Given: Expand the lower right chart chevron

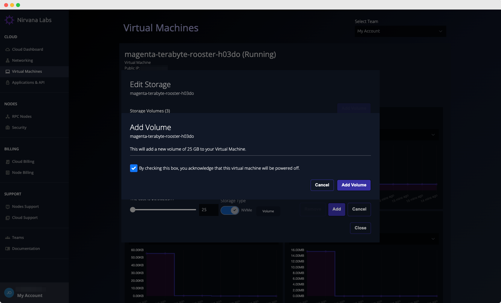Looking at the screenshot, I should 433,239.
